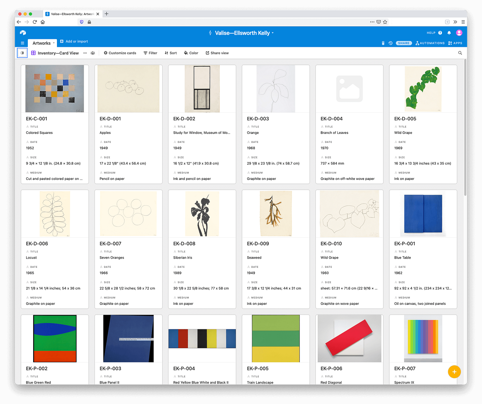Select the EK-P-005 card heading

click(x=258, y=369)
